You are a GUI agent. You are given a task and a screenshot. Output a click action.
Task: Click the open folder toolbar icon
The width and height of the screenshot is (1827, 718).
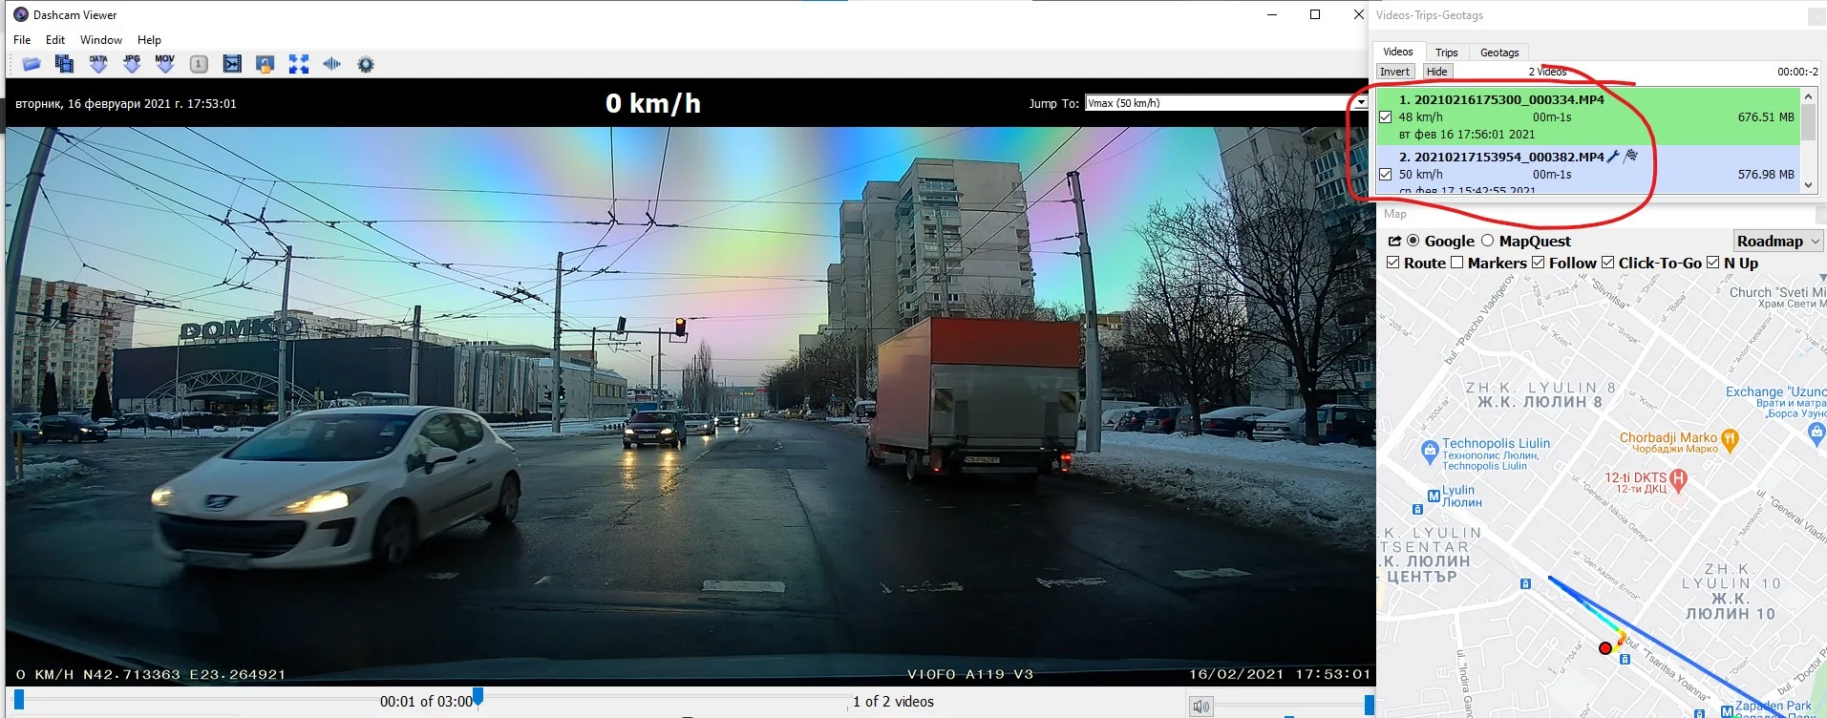32,64
